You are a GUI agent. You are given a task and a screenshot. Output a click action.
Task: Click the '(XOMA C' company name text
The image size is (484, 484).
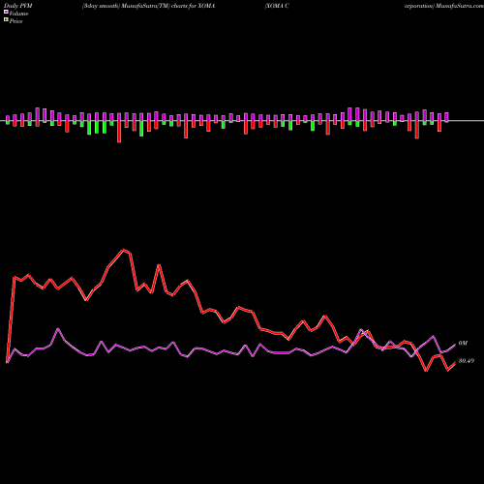pos(277,6)
